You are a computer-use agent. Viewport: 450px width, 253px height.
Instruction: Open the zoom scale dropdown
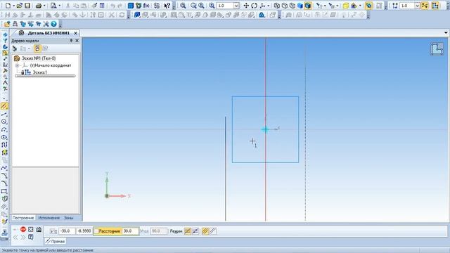236,6
